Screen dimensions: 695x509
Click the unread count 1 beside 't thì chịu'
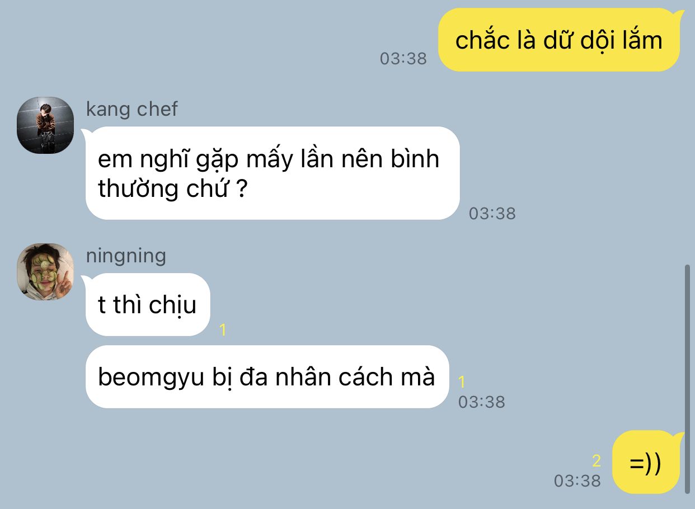[x=223, y=330]
